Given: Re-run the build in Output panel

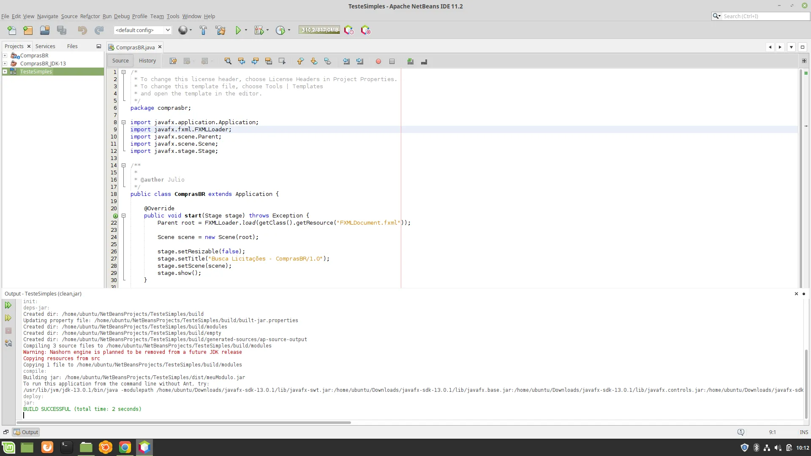Looking at the screenshot, I should (x=8, y=305).
